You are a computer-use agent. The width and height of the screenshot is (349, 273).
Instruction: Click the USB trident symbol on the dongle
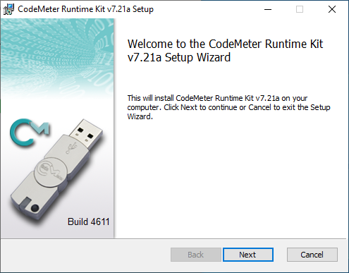tap(71, 148)
